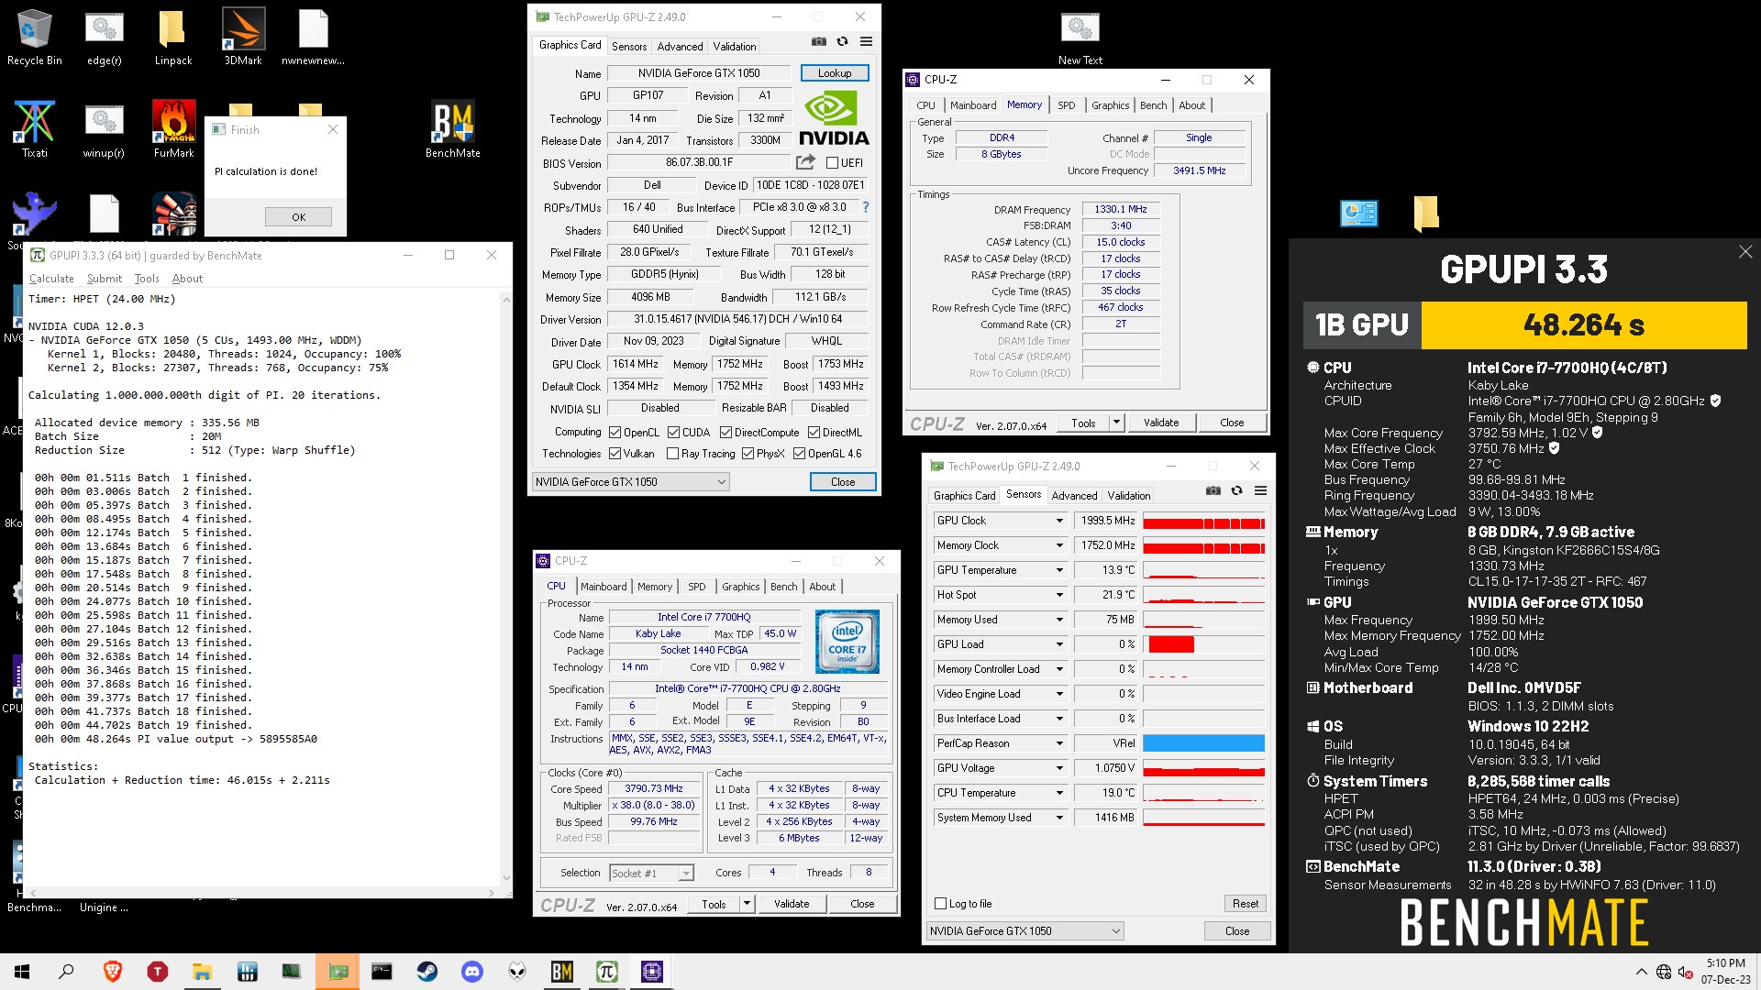
Task: Open BenchMate BM icon in taskbar
Action: point(561,972)
